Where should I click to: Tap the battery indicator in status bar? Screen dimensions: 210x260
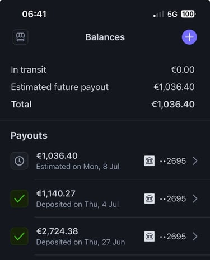pos(188,14)
